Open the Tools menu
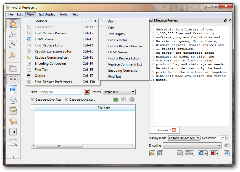The height and width of the screenshot is (172, 240). (63, 14)
